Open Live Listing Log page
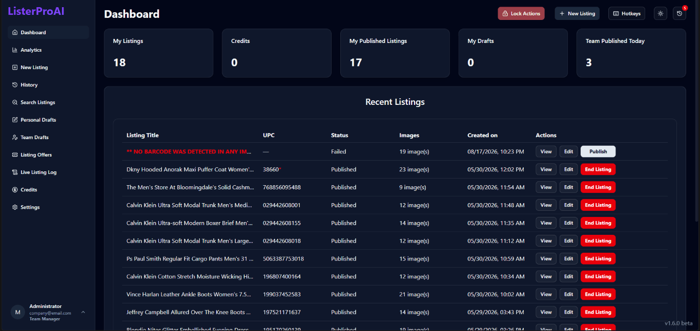This screenshot has height=331, width=700. pyautogui.click(x=48, y=172)
